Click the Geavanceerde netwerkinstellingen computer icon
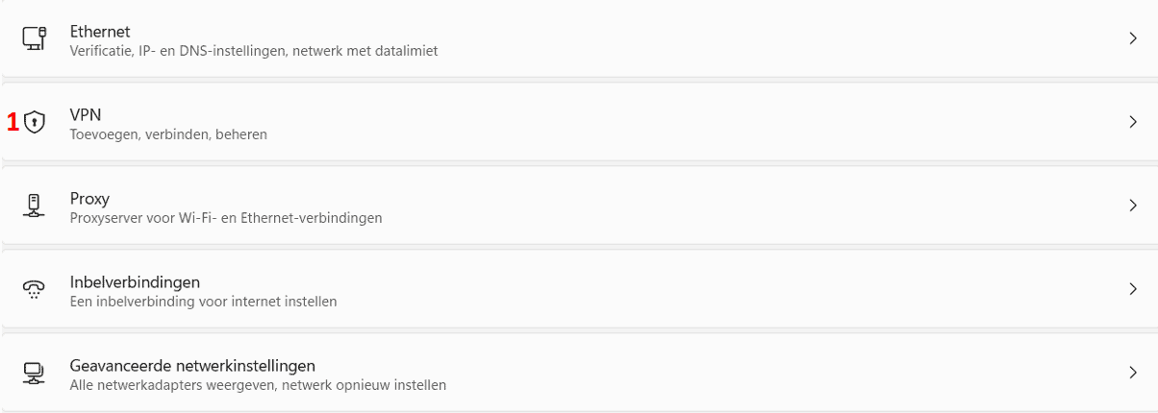1158x413 pixels. click(35, 373)
